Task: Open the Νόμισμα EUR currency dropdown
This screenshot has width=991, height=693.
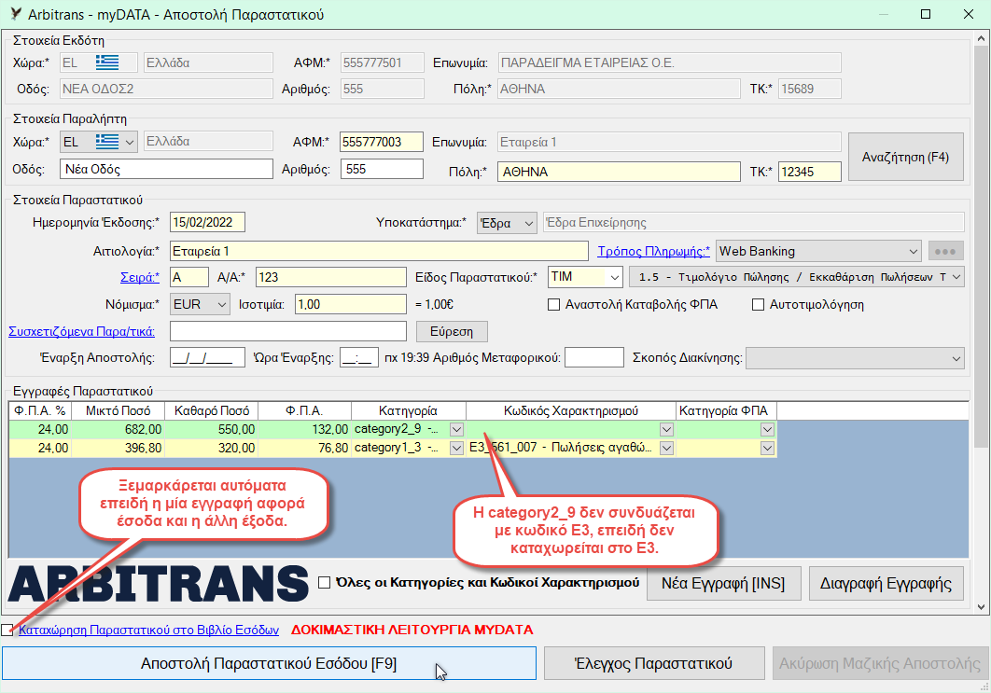Action: coord(220,304)
